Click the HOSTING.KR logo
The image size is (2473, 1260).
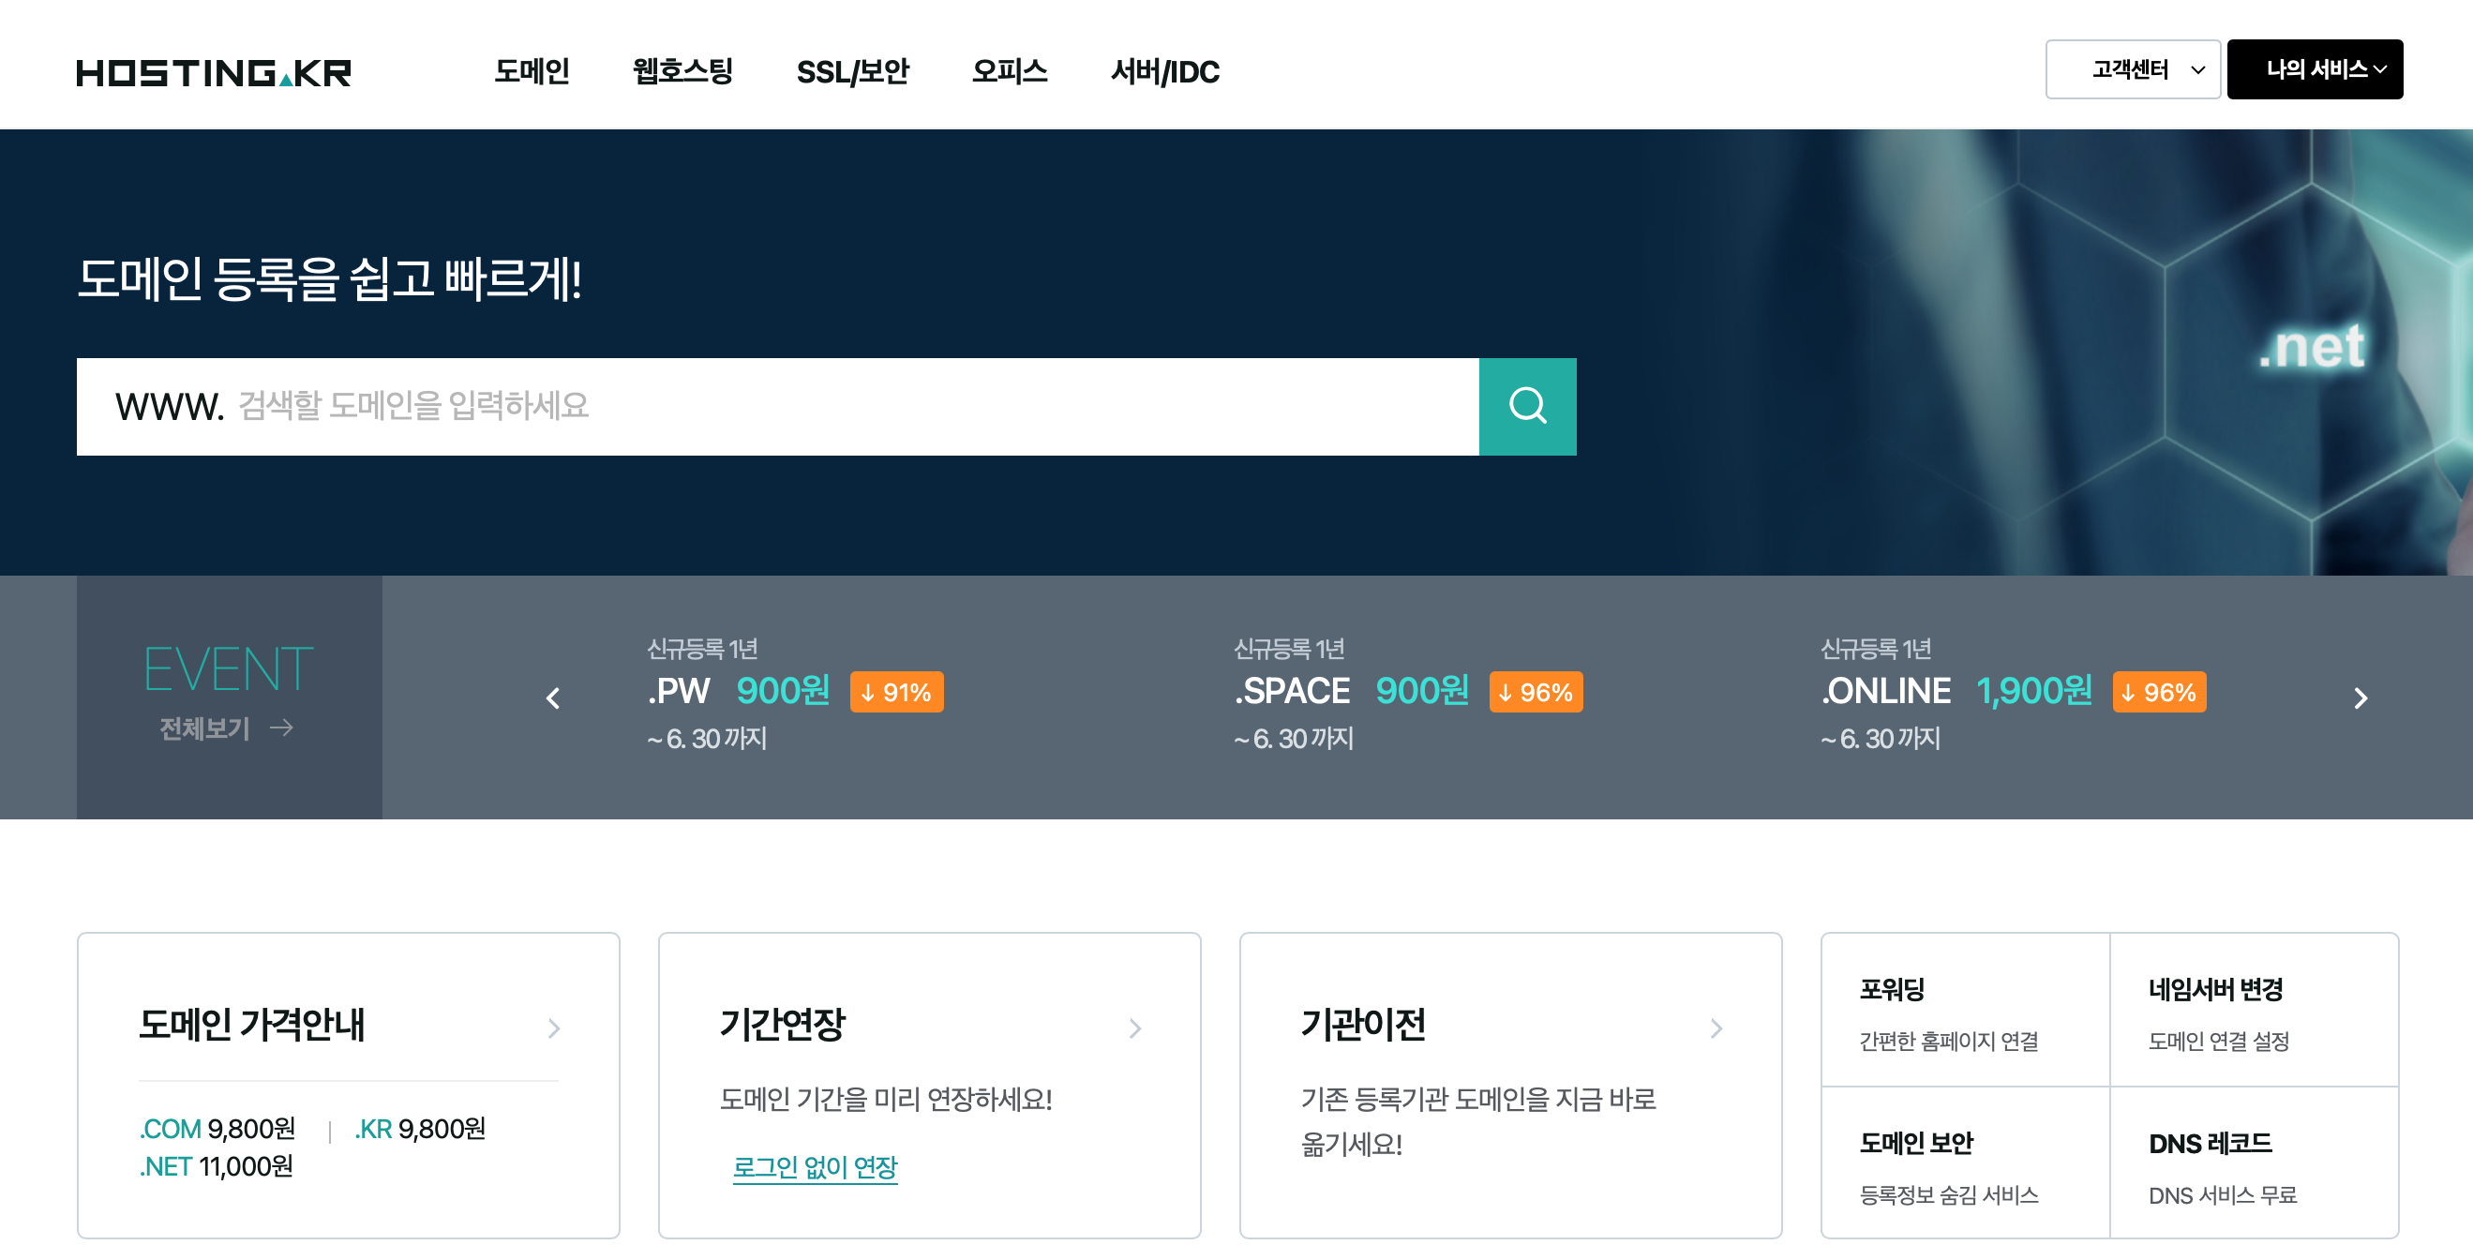pyautogui.click(x=213, y=72)
